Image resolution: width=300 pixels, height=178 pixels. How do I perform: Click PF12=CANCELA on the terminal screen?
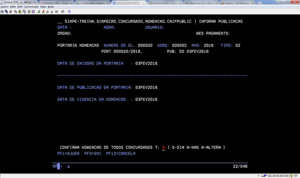click(x=121, y=153)
